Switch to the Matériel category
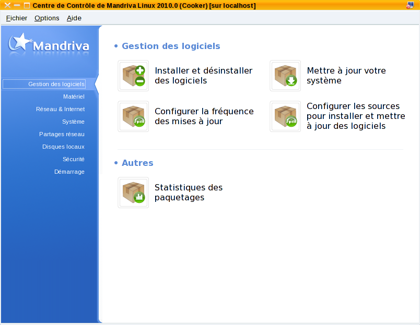 click(x=74, y=97)
